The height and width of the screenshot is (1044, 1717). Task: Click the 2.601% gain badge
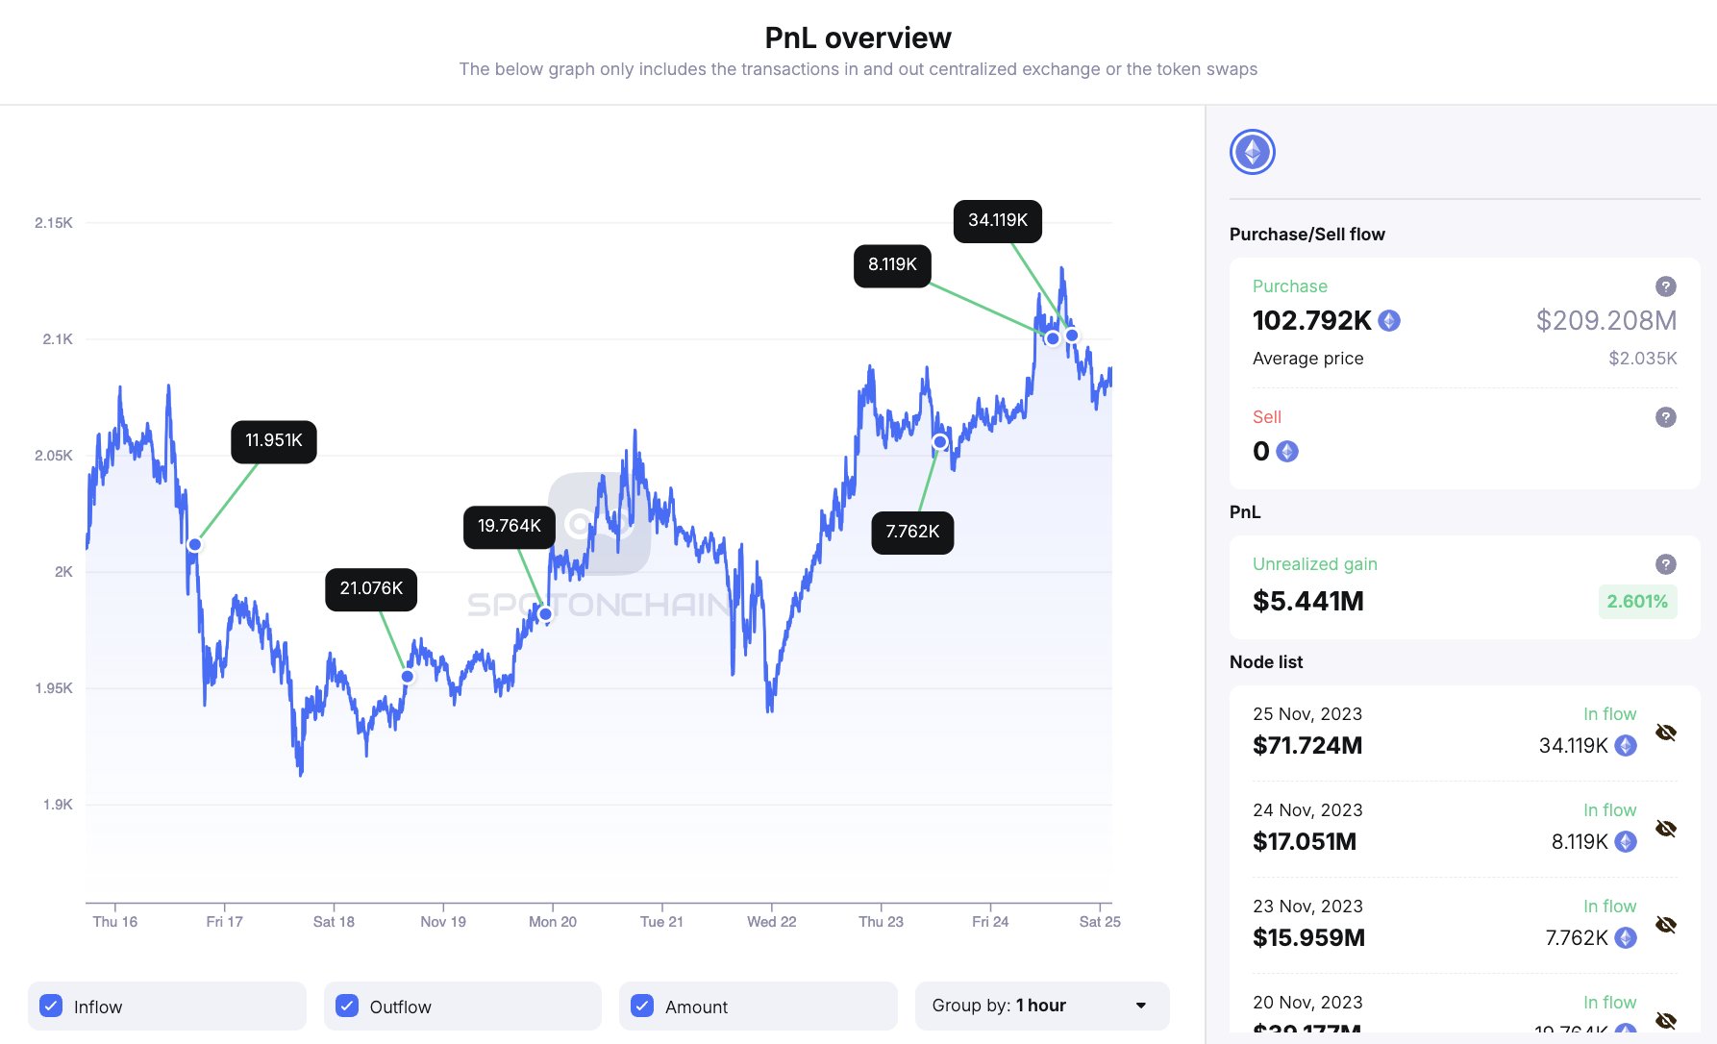[x=1636, y=602]
